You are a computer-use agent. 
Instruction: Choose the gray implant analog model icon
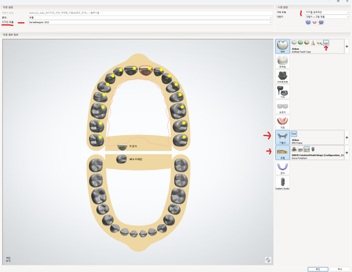coord(313,149)
